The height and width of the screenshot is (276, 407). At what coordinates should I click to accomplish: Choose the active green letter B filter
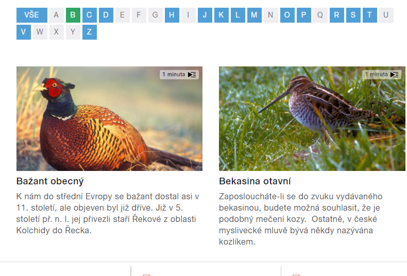(73, 15)
